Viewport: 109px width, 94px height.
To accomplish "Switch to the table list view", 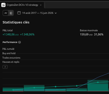I will point(11,13).
